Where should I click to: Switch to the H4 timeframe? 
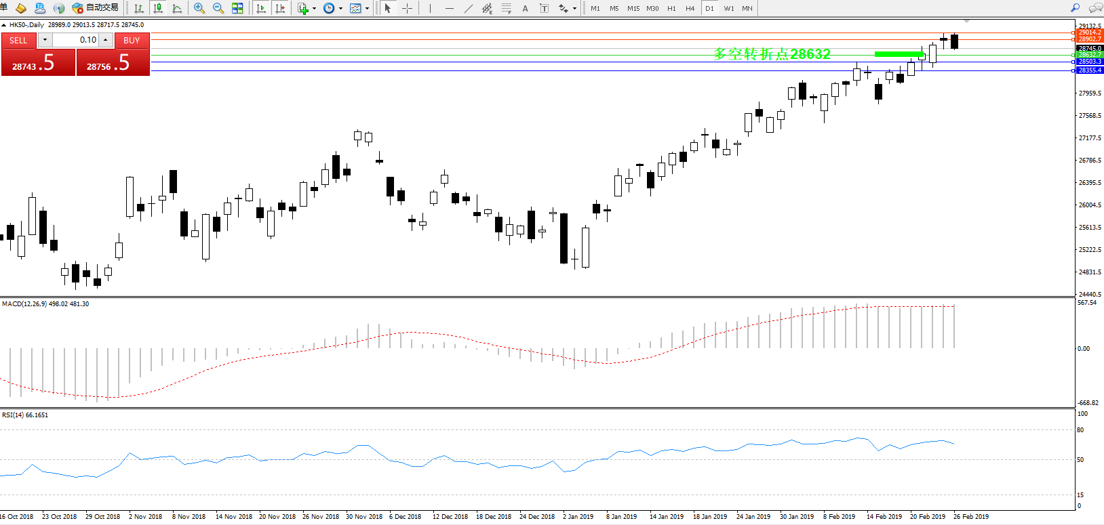(x=690, y=8)
